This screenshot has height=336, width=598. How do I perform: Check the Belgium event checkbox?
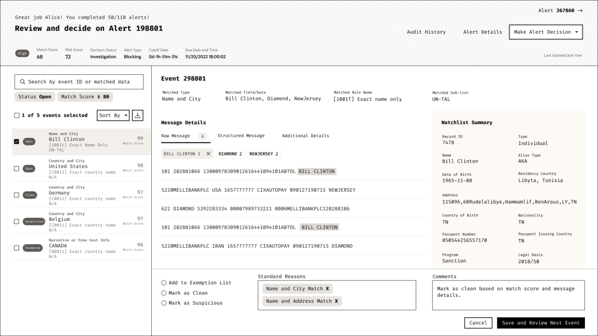pos(17,222)
